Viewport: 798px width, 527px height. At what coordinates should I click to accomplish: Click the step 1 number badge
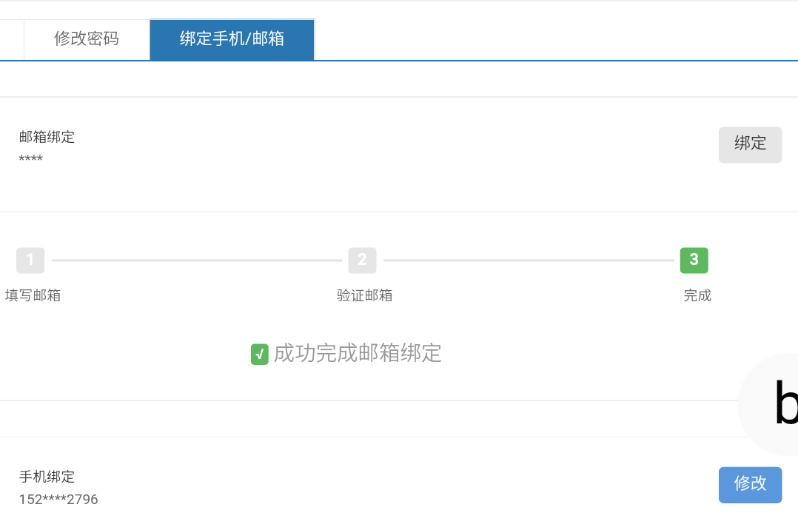[x=30, y=260]
